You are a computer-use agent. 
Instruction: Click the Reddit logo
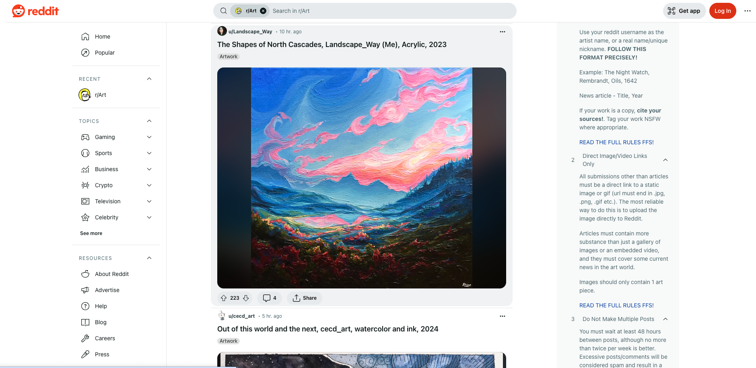[x=35, y=11]
